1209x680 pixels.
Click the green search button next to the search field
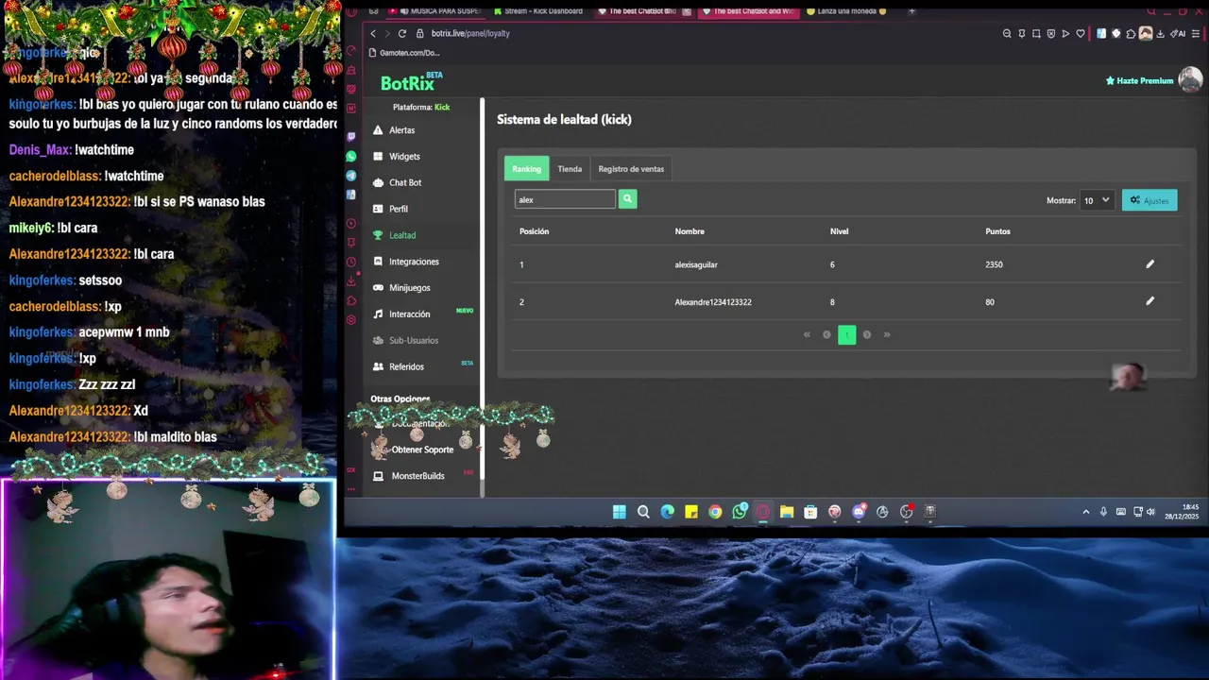pyautogui.click(x=627, y=199)
